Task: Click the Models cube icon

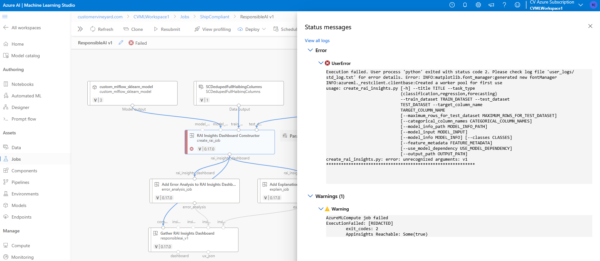Action: 6,205
